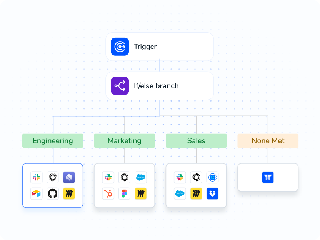Select the Sales branch label
Screen dimensions: 320x240
tap(196, 141)
